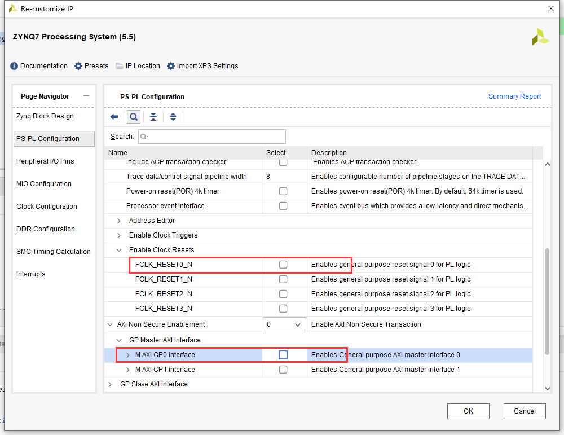Click Trace pipeline width value 8
This screenshot has width=564, height=435.
click(x=268, y=177)
